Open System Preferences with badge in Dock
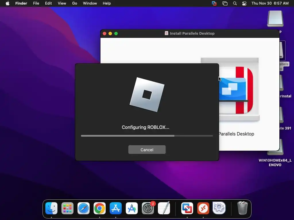Image resolution: width=294 pixels, height=220 pixels. pyautogui.click(x=148, y=208)
